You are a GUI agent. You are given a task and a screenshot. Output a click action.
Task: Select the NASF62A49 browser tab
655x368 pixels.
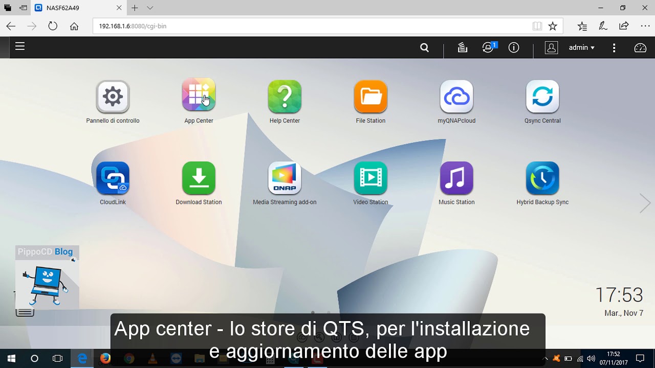[x=79, y=8]
